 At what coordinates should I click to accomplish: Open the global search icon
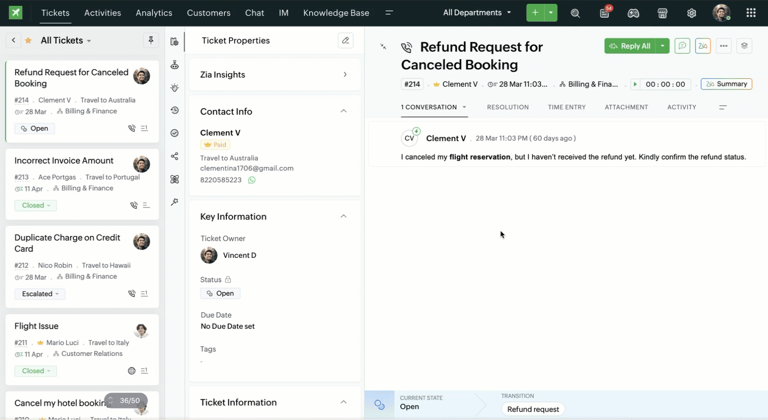(575, 13)
